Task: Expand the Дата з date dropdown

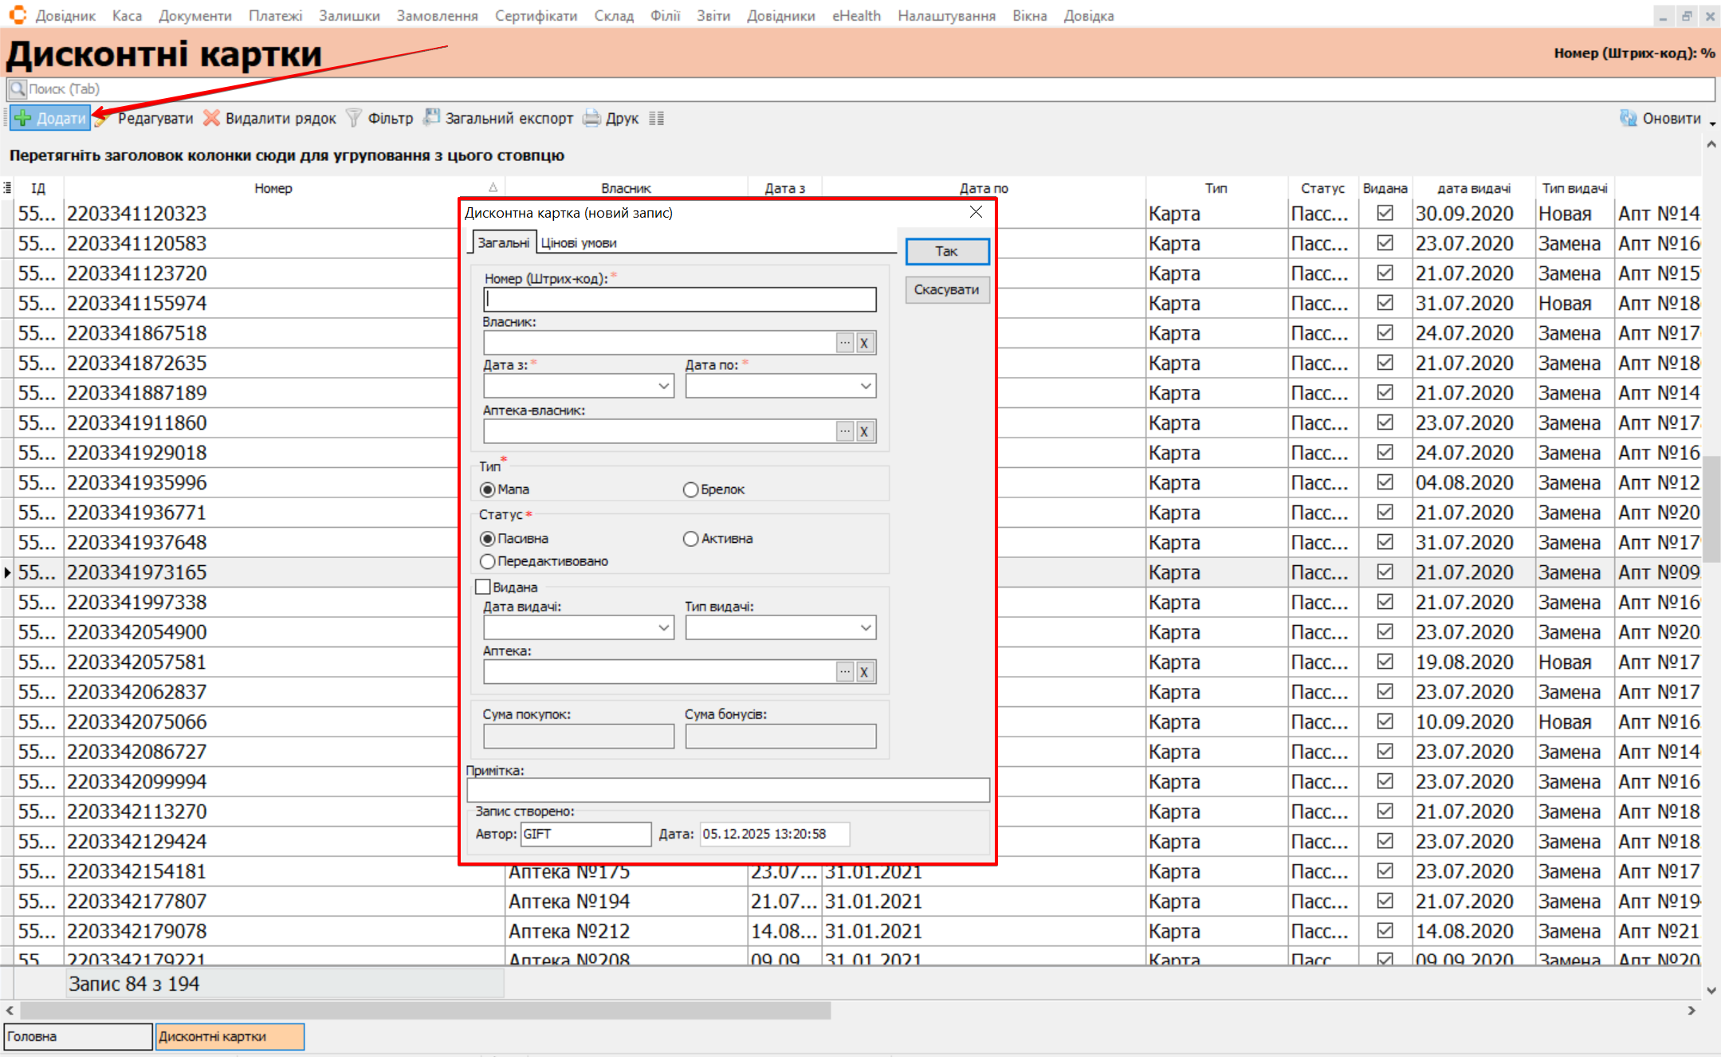Action: point(663,387)
